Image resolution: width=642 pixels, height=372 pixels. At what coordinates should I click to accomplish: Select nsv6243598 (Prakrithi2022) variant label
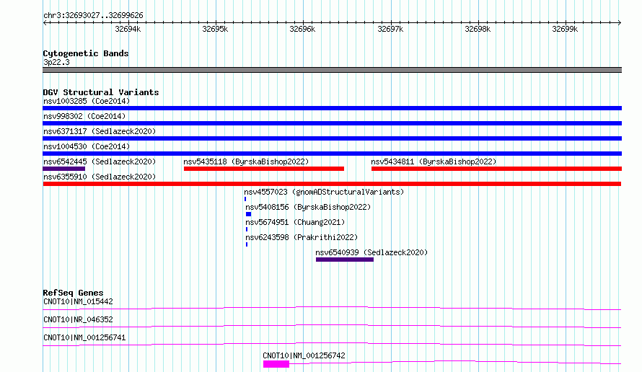tap(302, 237)
